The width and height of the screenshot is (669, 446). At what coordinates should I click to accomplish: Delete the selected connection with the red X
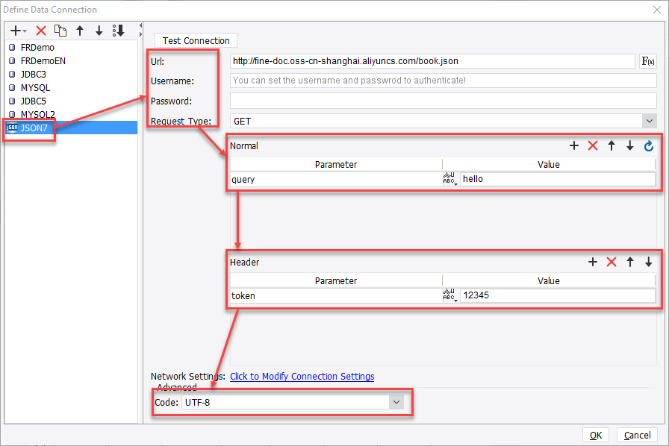(x=41, y=31)
